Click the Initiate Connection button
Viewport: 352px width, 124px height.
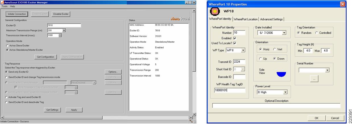pos(17,14)
